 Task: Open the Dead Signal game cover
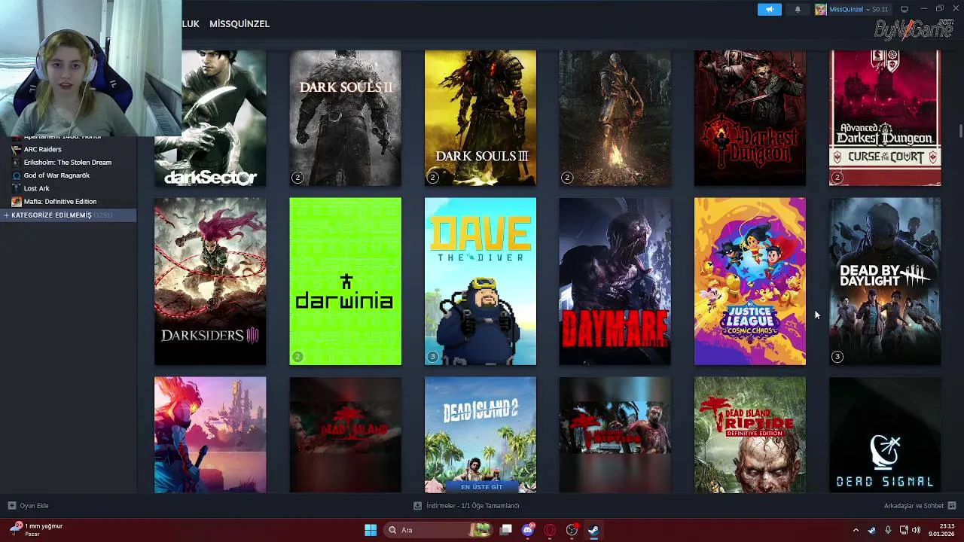(885, 435)
